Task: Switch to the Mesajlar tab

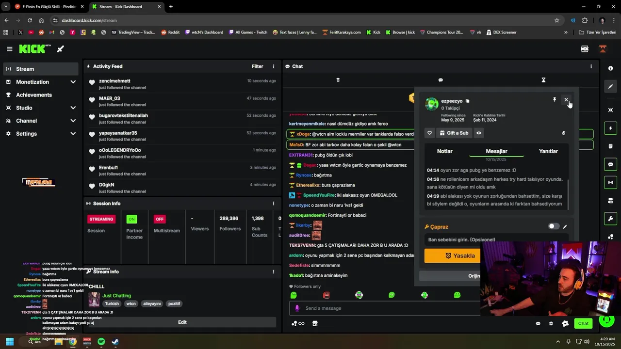Action: pyautogui.click(x=496, y=151)
